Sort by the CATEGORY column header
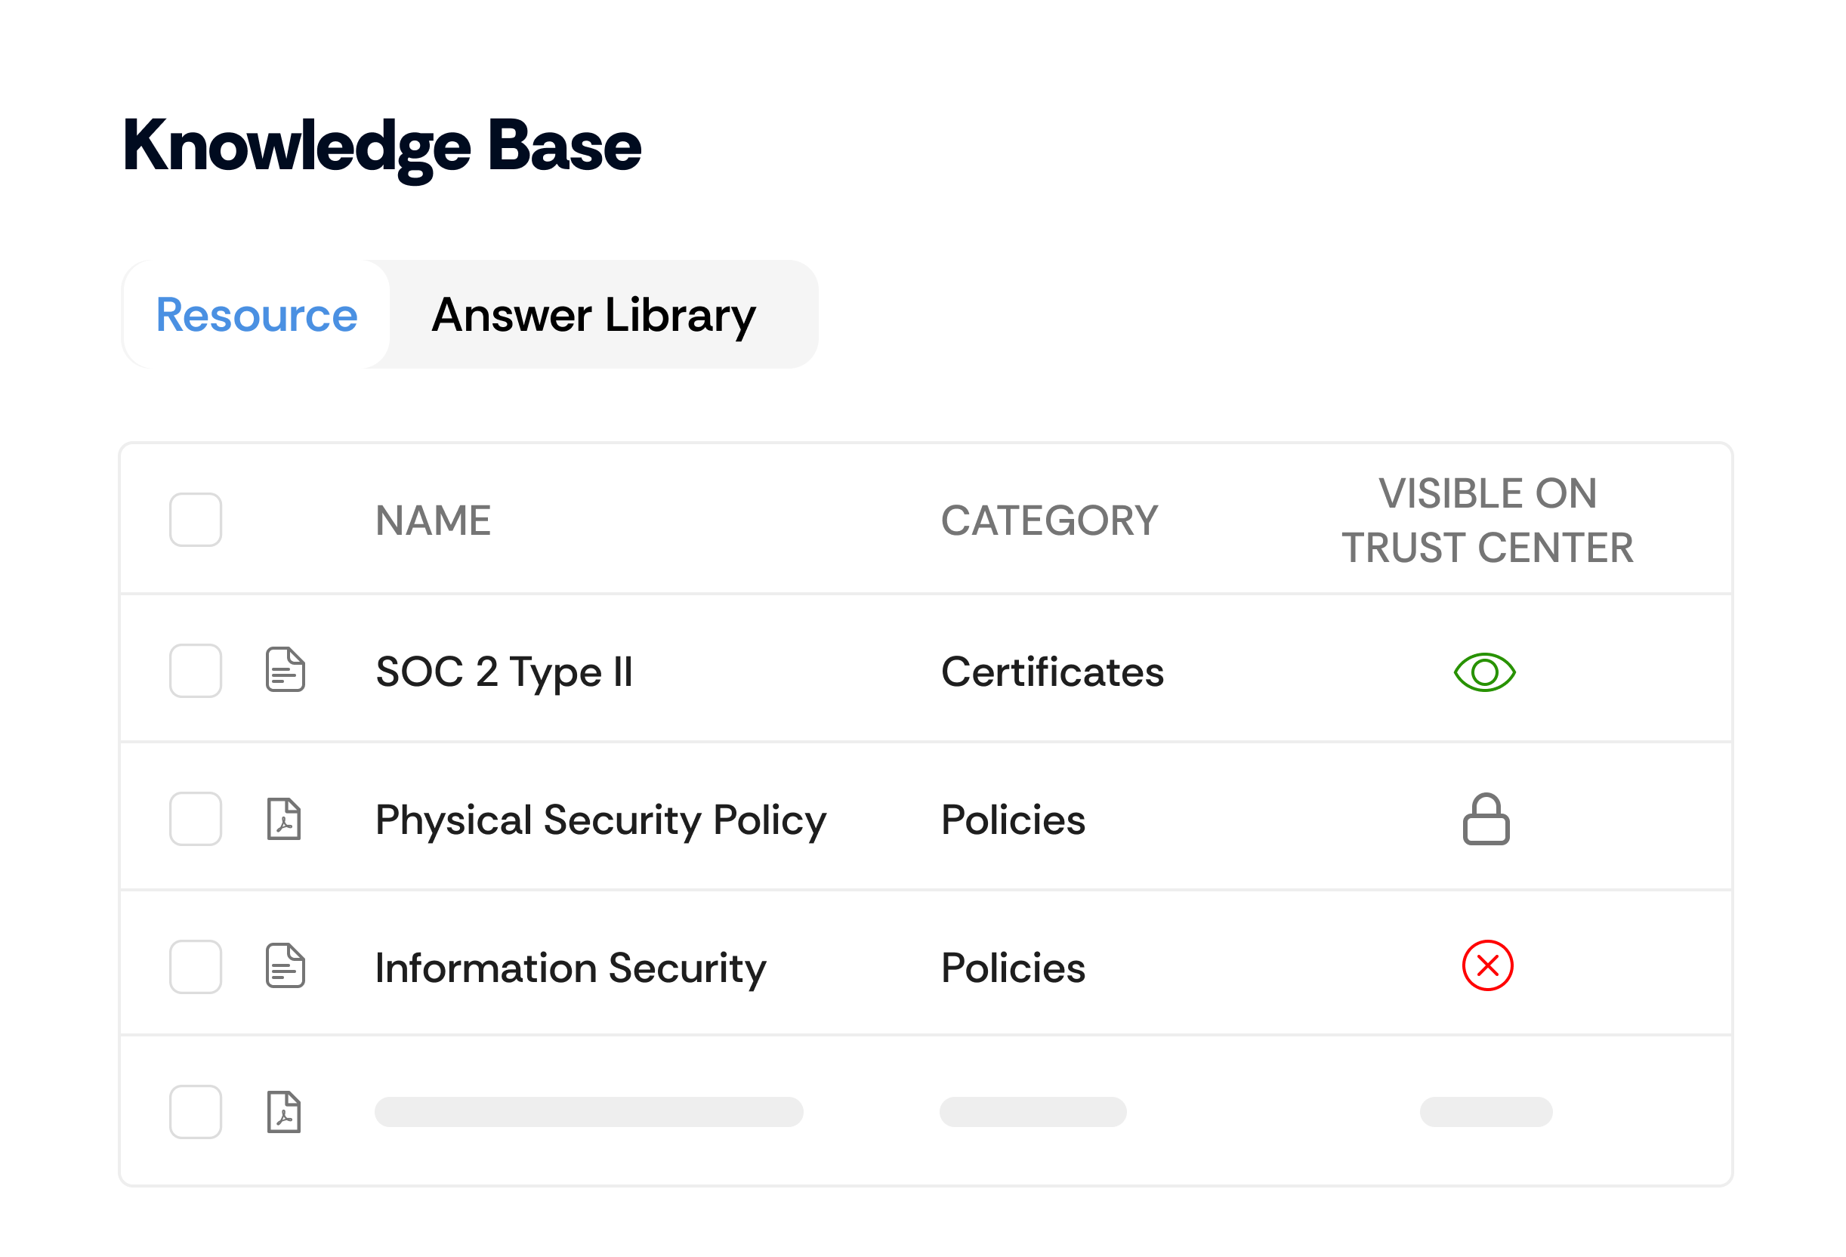The width and height of the screenshot is (1846, 1257). click(1049, 520)
